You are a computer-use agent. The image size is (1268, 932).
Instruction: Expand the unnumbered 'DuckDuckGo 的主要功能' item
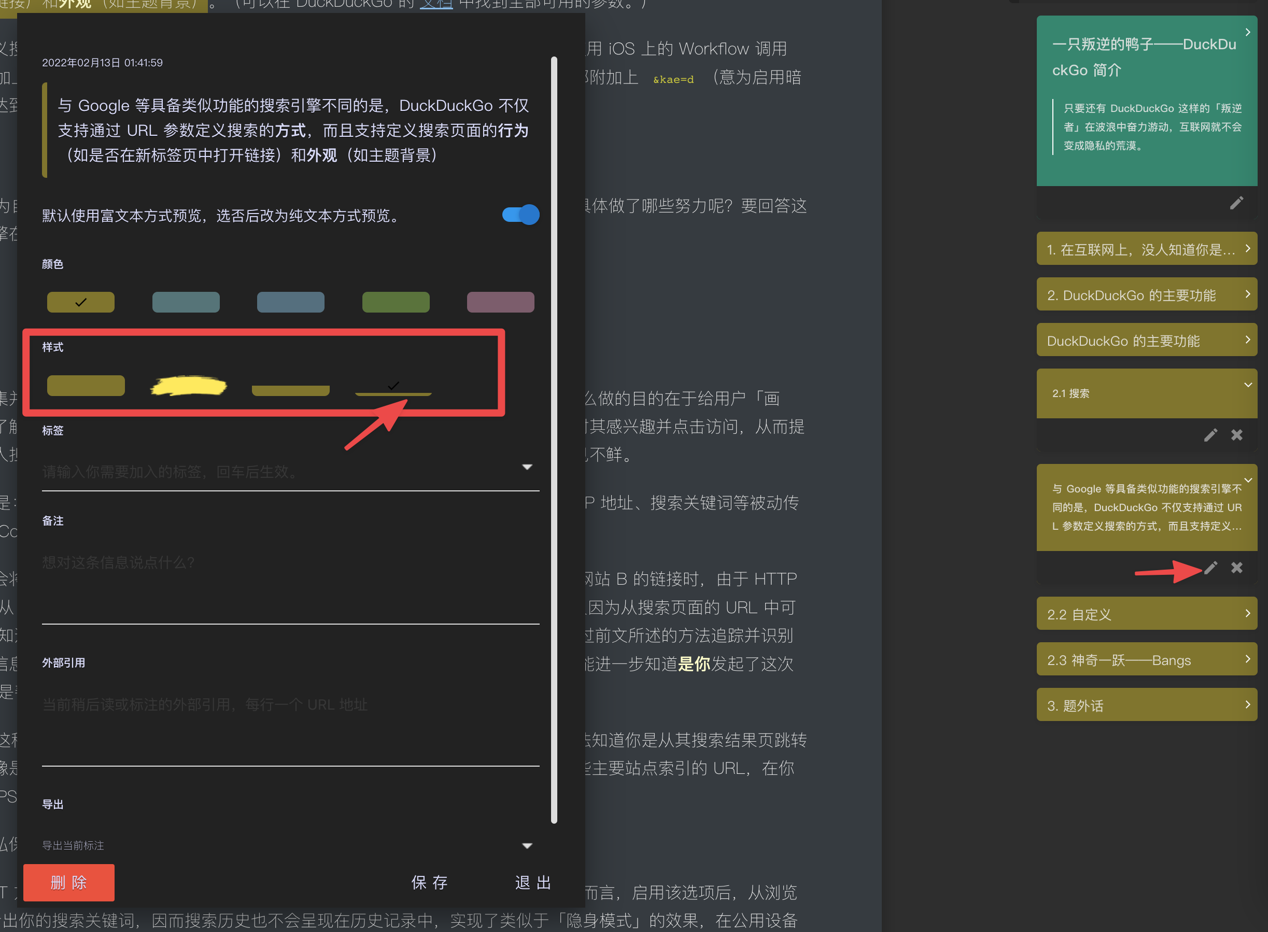[x=1247, y=340]
